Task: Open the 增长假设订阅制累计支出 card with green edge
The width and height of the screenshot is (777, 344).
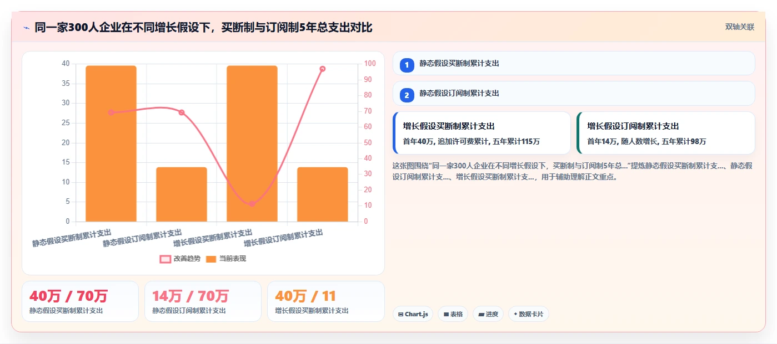Action: 665,133
